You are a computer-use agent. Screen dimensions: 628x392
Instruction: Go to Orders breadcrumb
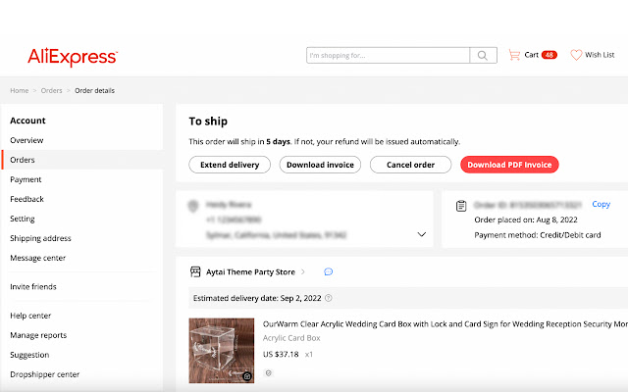(51, 91)
